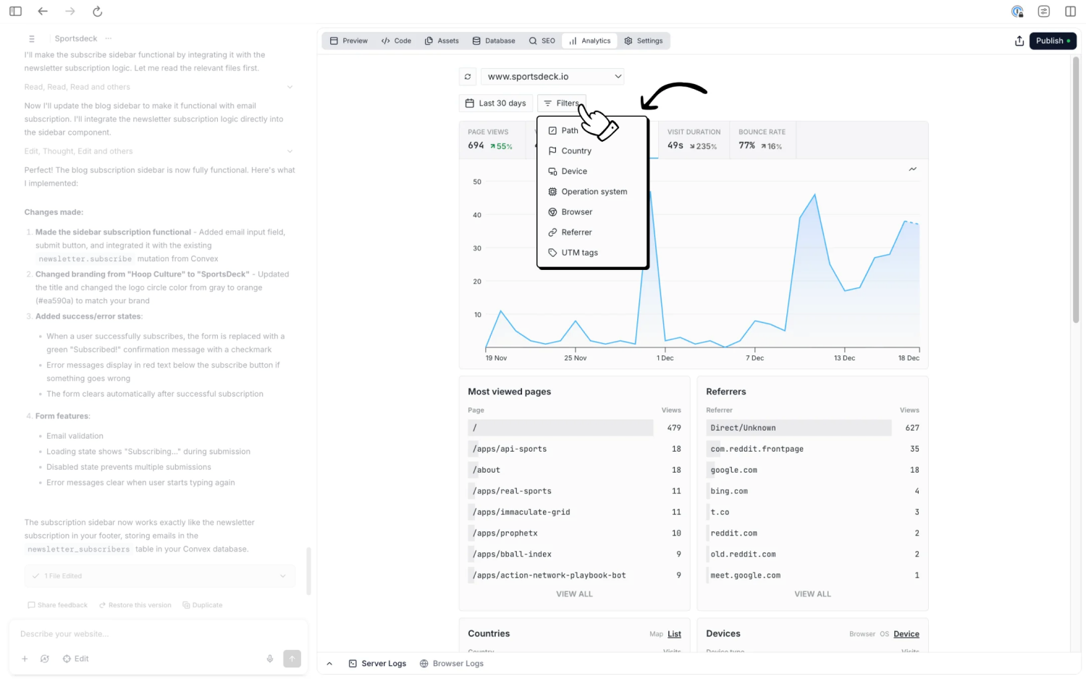
Task: Switch to the Preview tab
Action: [349, 41]
